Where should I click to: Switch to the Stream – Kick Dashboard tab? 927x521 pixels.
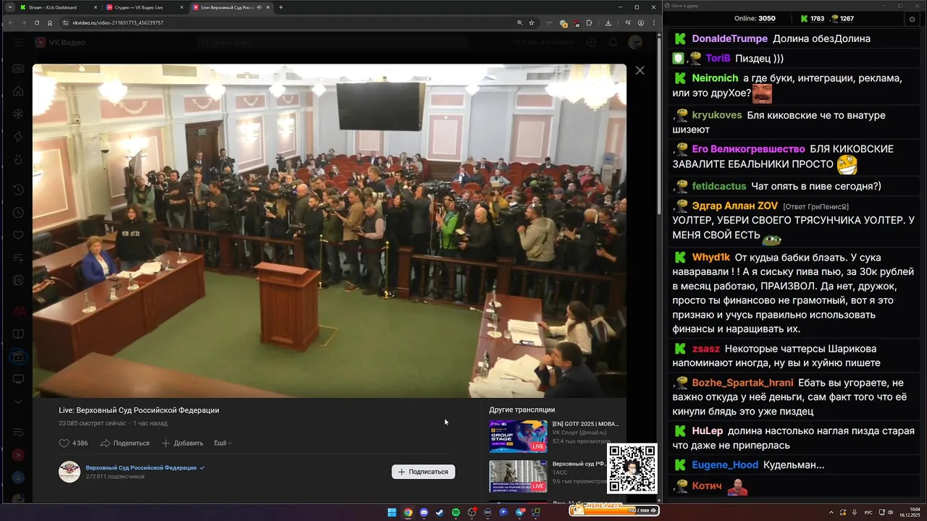(59, 7)
